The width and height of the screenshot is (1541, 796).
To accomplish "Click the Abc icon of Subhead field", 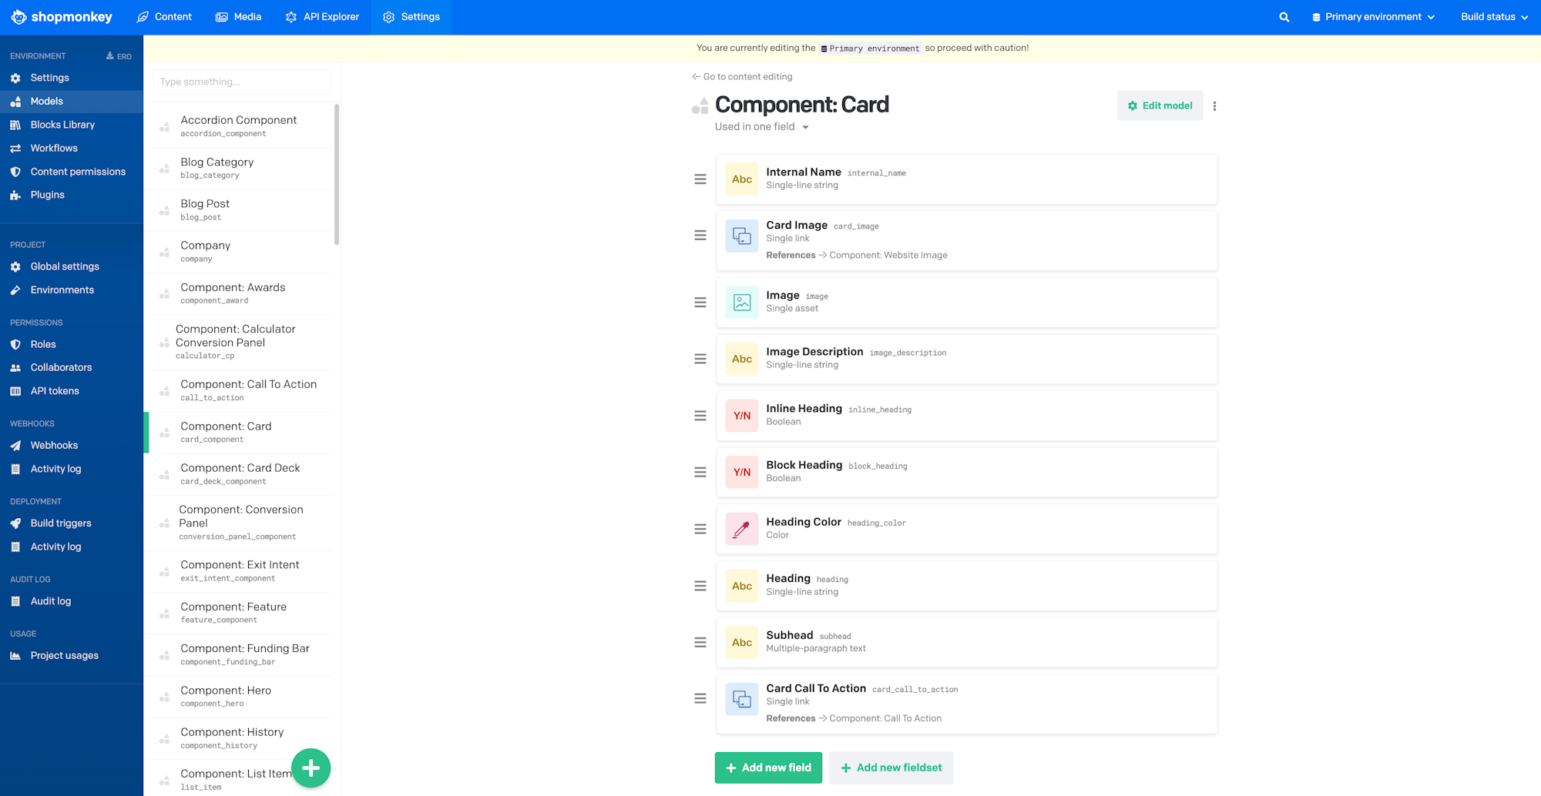I will pyautogui.click(x=741, y=642).
